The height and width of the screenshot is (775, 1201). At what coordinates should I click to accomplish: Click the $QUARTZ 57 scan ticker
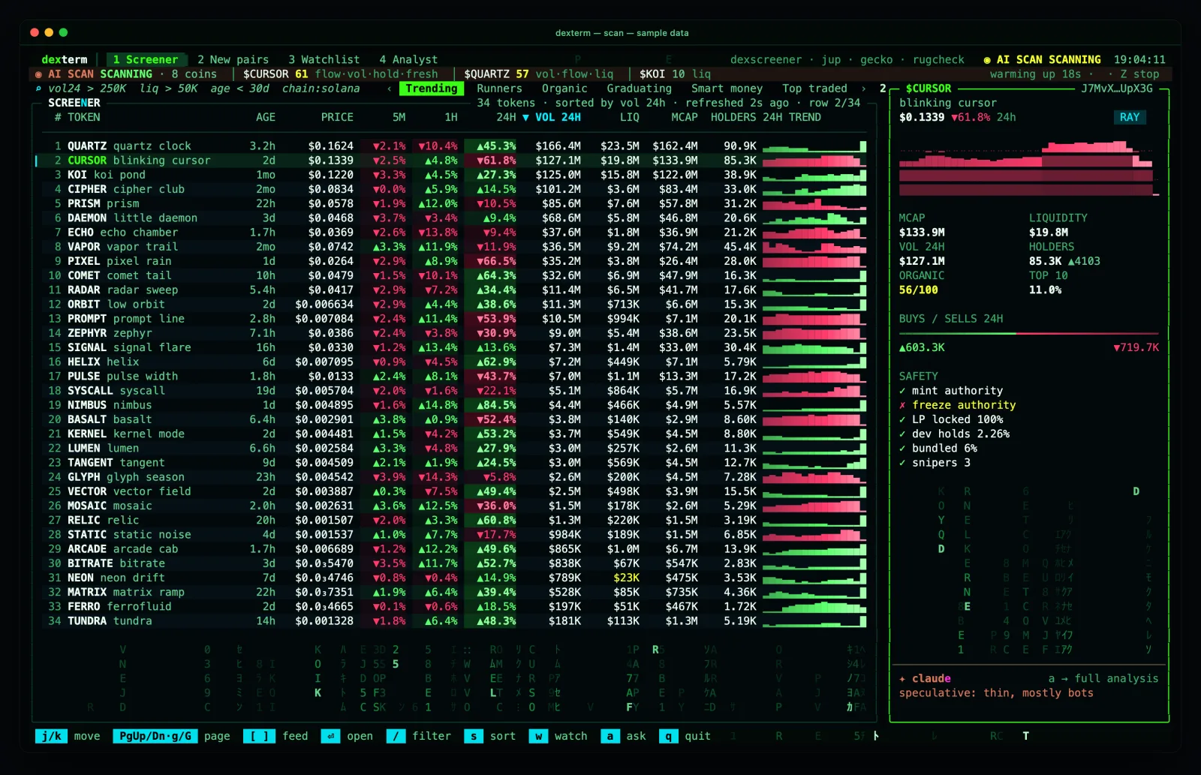pos(538,74)
